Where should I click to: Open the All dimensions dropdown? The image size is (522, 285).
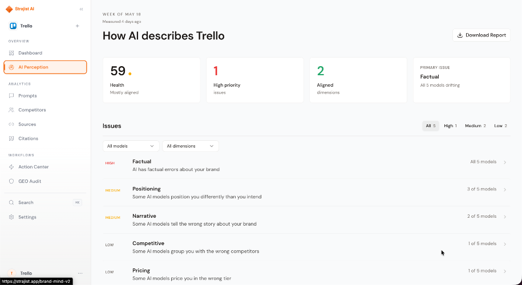pos(191,146)
